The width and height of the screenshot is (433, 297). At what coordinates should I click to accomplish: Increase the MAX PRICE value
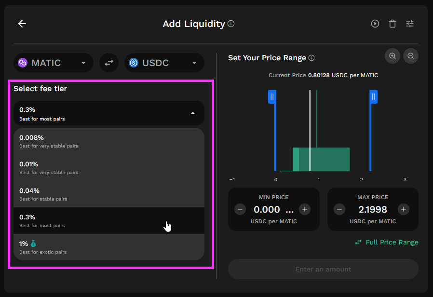tap(404, 210)
